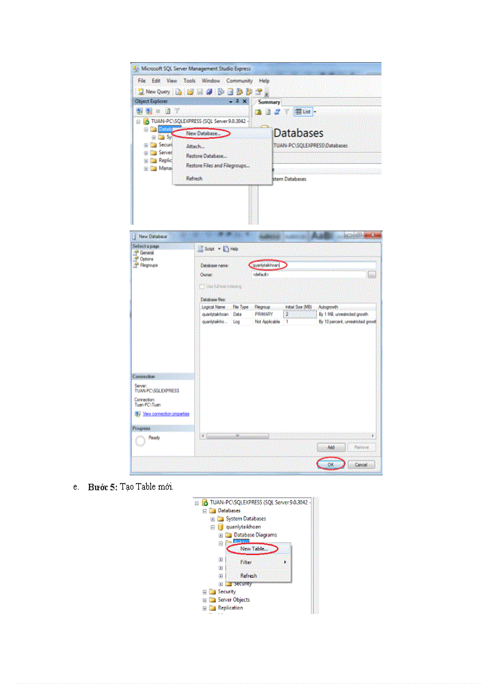This screenshot has height=684, width=497.
Task: Click the owner browse ellipsis button
Action: pyautogui.click(x=372, y=275)
